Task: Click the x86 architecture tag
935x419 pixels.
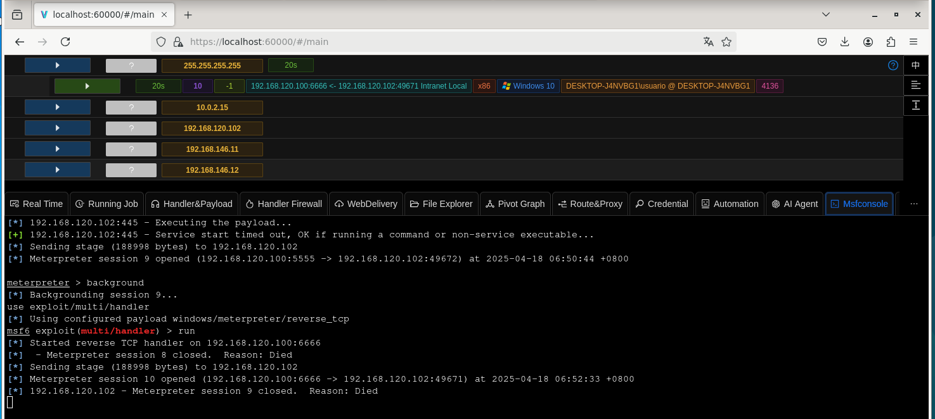Action: click(x=484, y=86)
